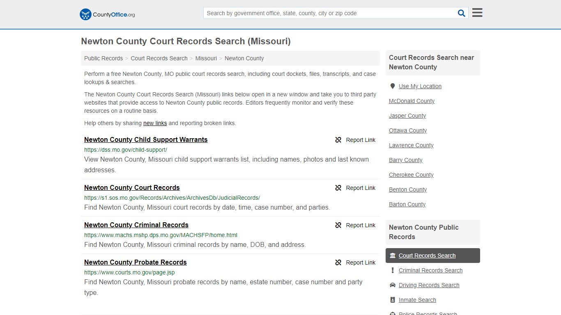Open Newton County Child Support Warrants title

pos(146,139)
